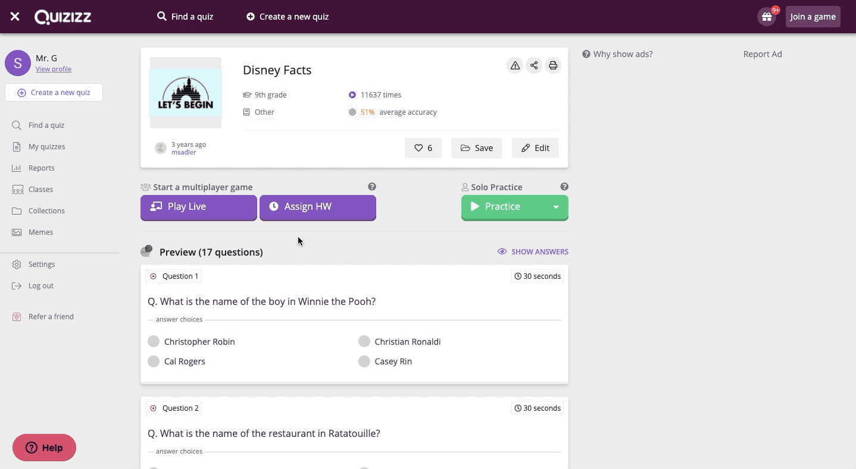This screenshot has width=856, height=469.
Task: Open the Help chat bubble
Action: point(44,447)
